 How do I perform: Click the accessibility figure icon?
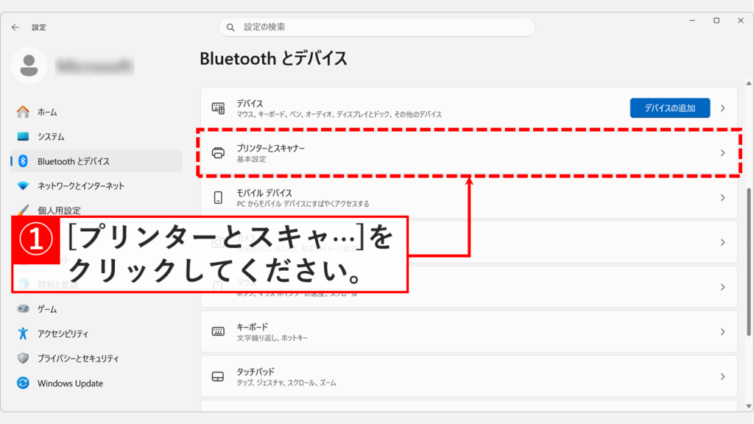tap(23, 333)
